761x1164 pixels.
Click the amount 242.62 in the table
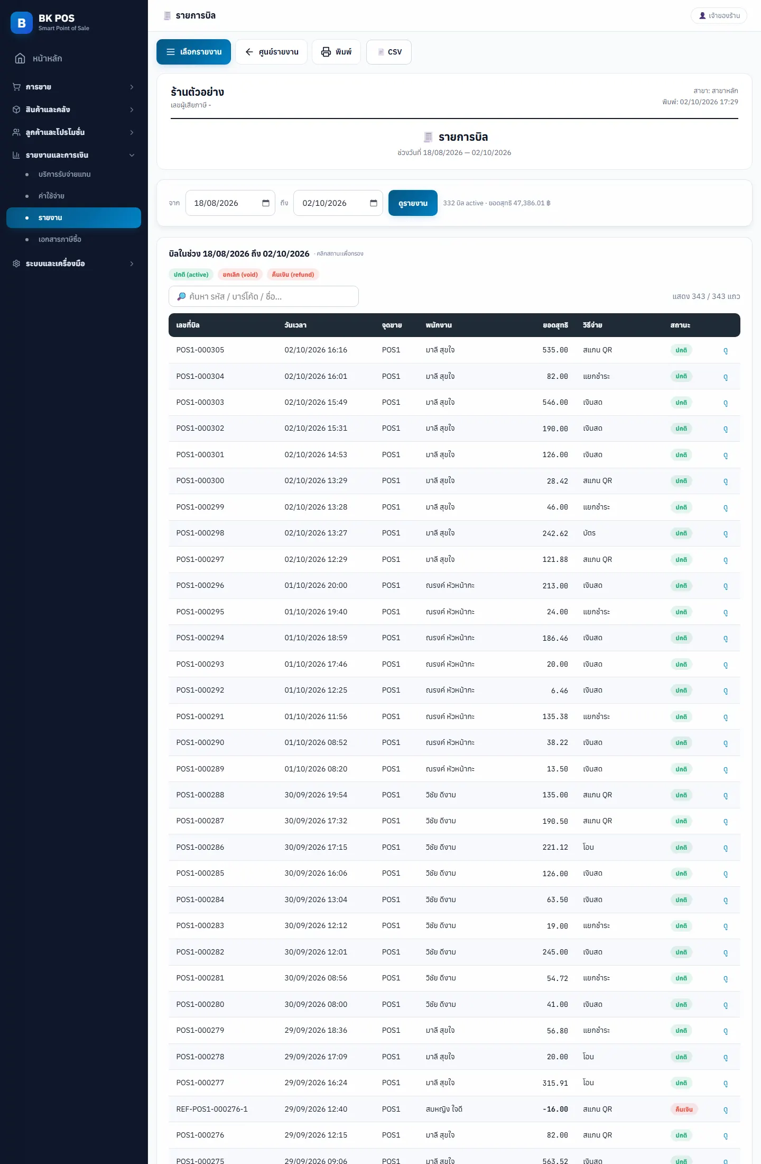555,533
